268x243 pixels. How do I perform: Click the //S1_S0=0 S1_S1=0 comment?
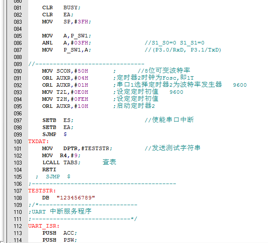point(174,43)
